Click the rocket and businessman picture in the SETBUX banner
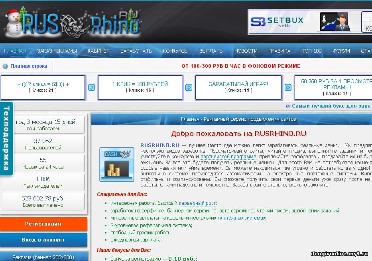The image size is (372, 261). [335, 22]
